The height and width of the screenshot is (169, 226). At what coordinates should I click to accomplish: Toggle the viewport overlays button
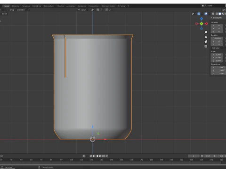coord(206,14)
